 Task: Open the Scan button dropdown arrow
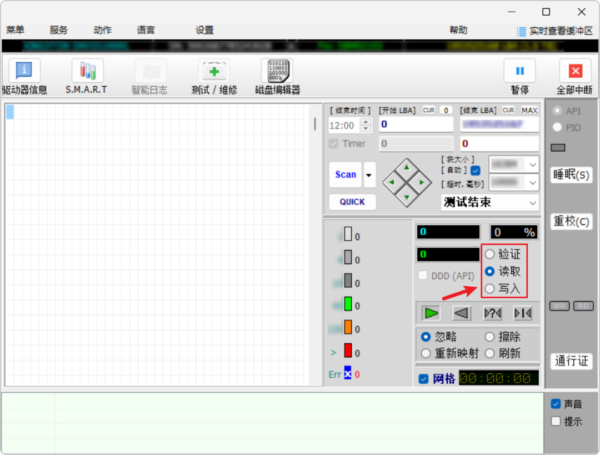point(369,175)
